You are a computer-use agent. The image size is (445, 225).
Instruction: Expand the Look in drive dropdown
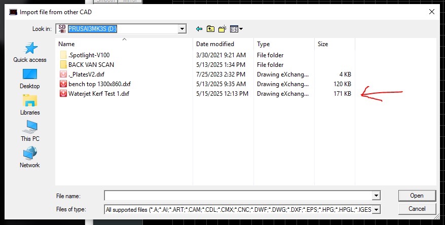click(182, 29)
